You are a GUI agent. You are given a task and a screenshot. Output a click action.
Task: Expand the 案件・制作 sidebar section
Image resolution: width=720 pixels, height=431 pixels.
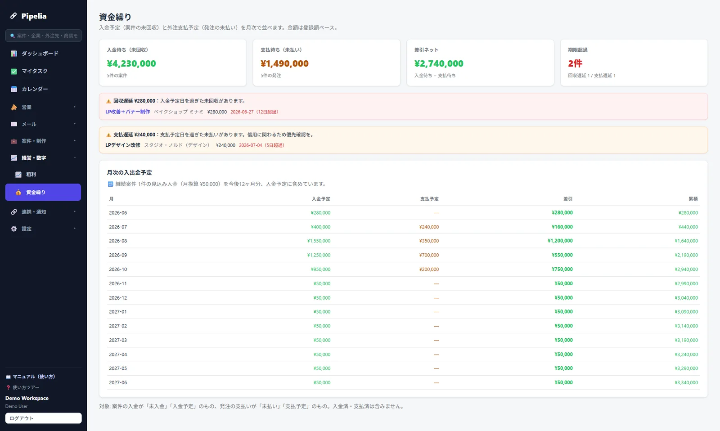[x=43, y=141]
